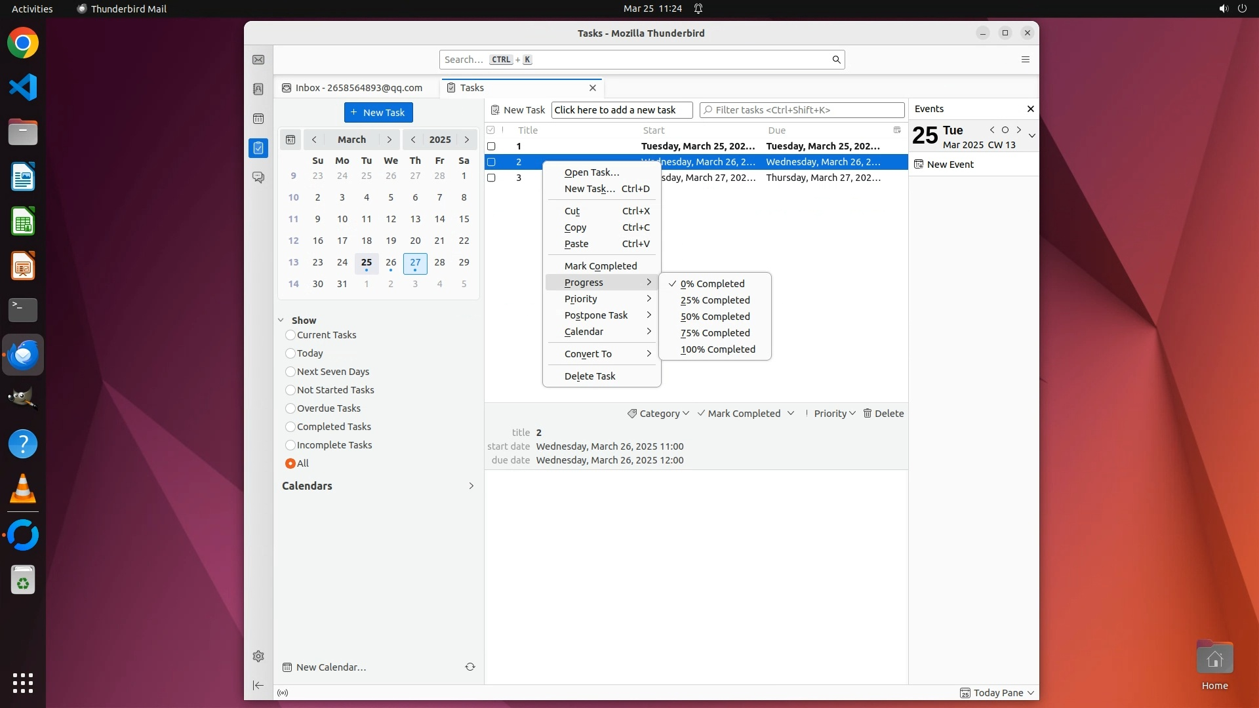Click the column picker icon in task list
Image resolution: width=1259 pixels, height=708 pixels.
pyautogui.click(x=897, y=130)
